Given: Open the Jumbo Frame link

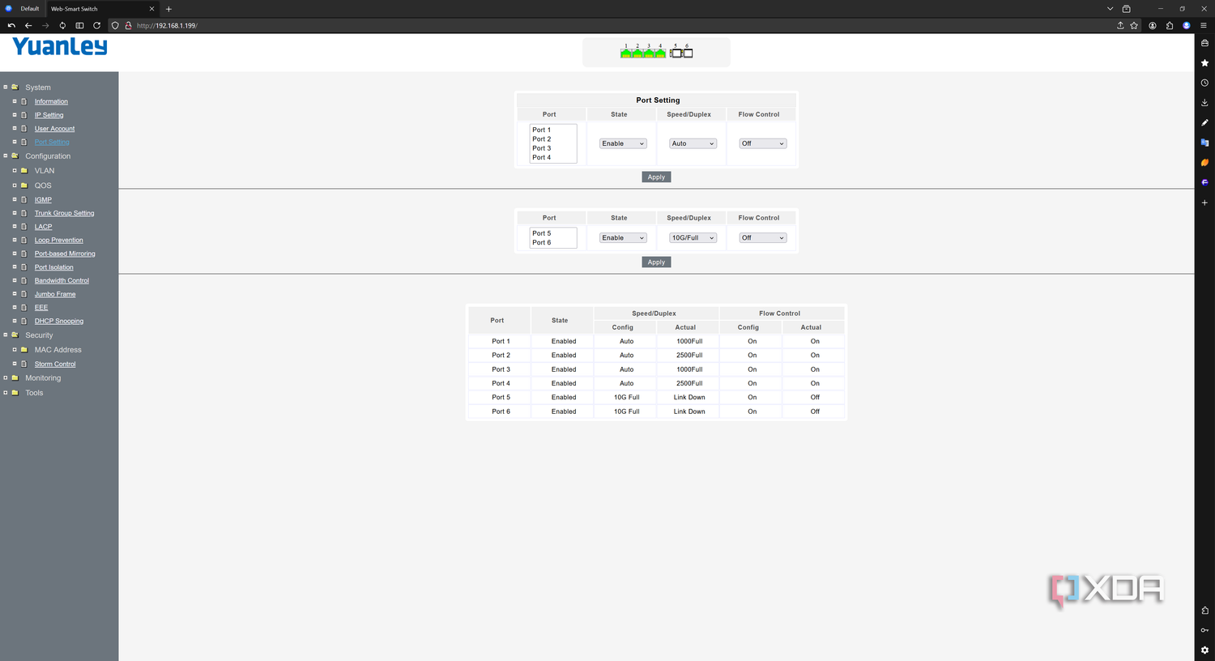Looking at the screenshot, I should click(55, 294).
